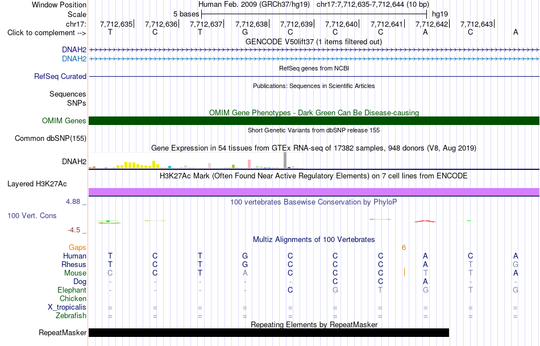Click the Elephant species label

pos(72,290)
